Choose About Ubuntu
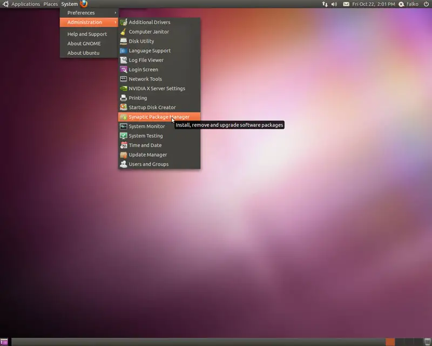 coord(89,53)
